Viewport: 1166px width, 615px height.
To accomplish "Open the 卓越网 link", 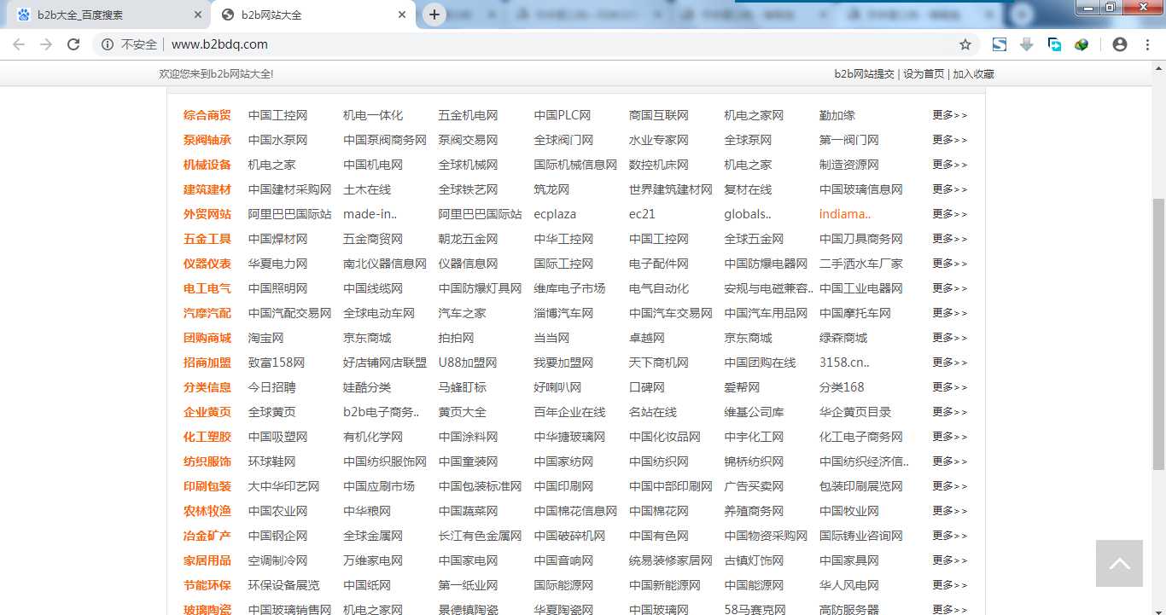I will tap(647, 338).
